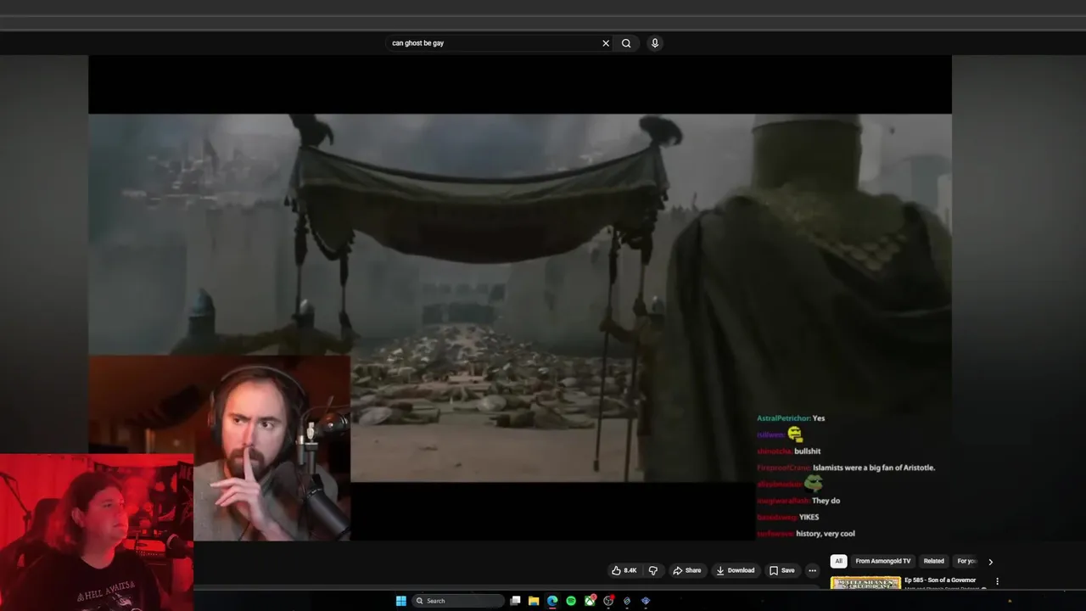Show more filter chips with arrow
1086x611 pixels.
click(990, 562)
